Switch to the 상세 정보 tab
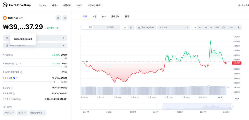Image resolution: width=249 pixels, height=120 pixels. [115, 16]
